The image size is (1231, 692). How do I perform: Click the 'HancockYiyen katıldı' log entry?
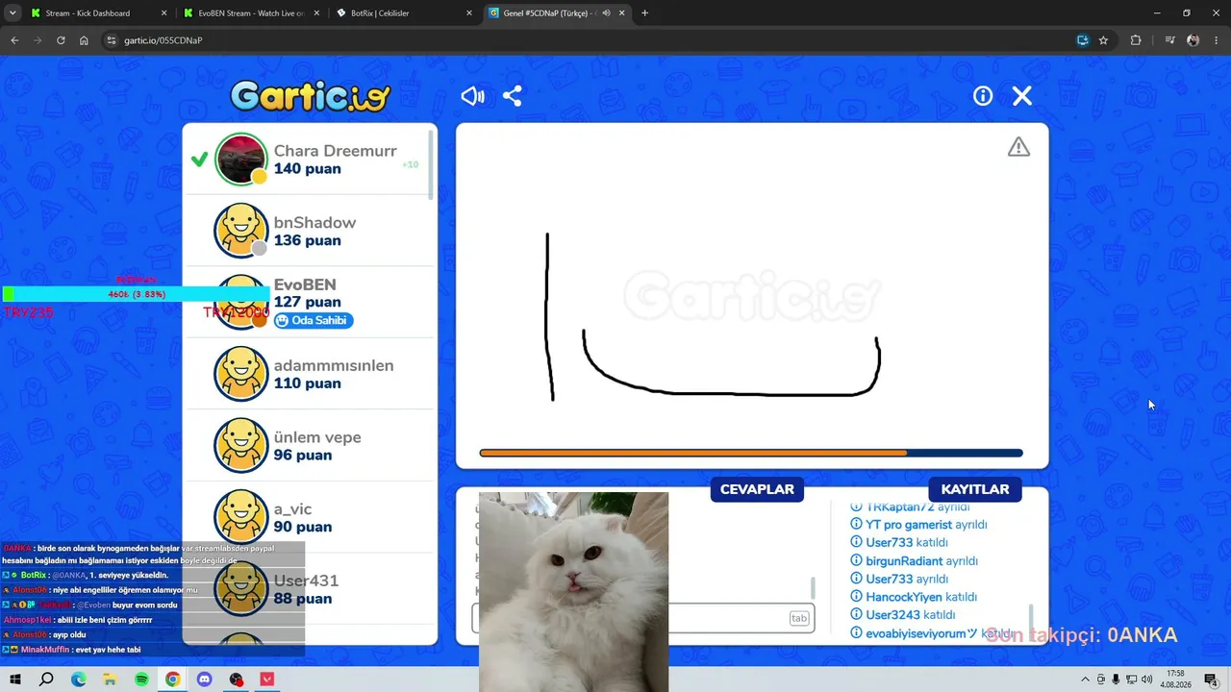[915, 597]
